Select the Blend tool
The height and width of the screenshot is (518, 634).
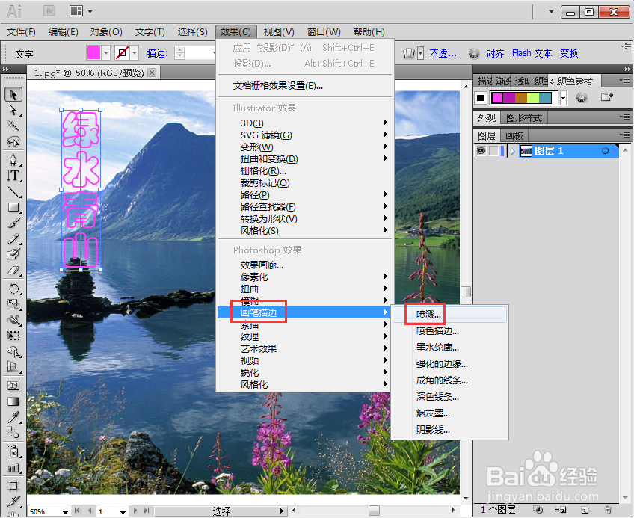point(13,433)
